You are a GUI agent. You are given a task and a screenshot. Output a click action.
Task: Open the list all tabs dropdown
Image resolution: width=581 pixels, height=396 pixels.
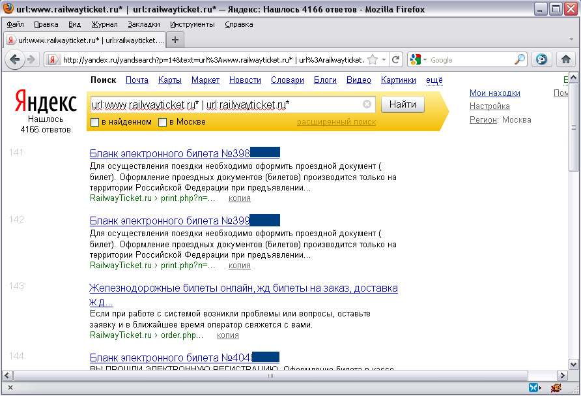(571, 39)
